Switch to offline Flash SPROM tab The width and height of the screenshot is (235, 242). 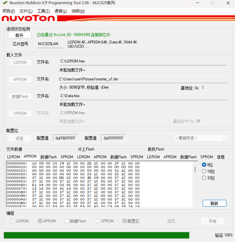coord(207,157)
